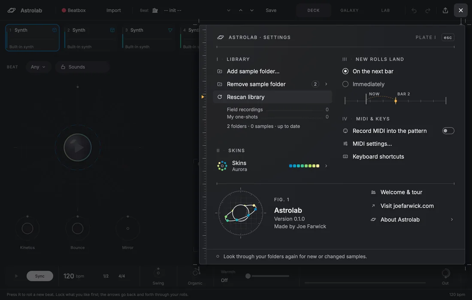Image resolution: width=472 pixels, height=300 pixels.
Task: Click the MIDI settings sliders icon
Action: point(345,144)
